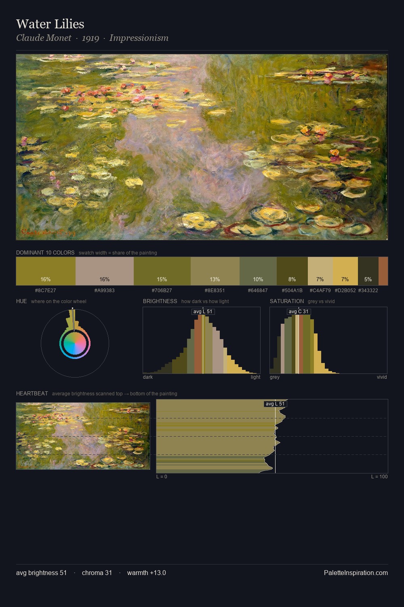Click the 'HUE' section heading
Image resolution: width=404 pixels, height=607 pixels.
coord(21,301)
